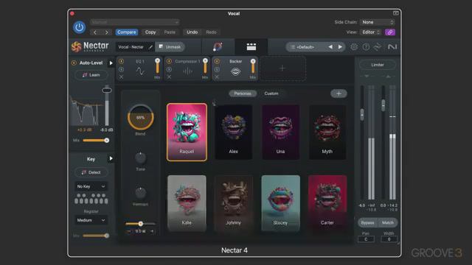Click the purple link icon
This screenshot has width=472, height=265.
pyautogui.click(x=390, y=32)
